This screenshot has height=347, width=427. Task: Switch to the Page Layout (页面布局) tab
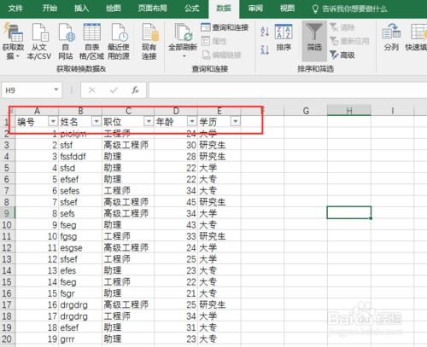pos(153,9)
